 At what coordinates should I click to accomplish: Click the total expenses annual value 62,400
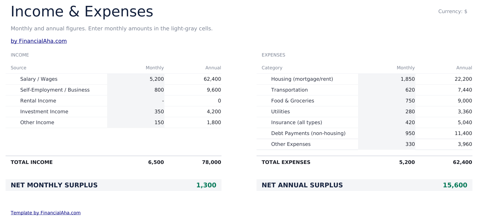pyautogui.click(x=462, y=162)
